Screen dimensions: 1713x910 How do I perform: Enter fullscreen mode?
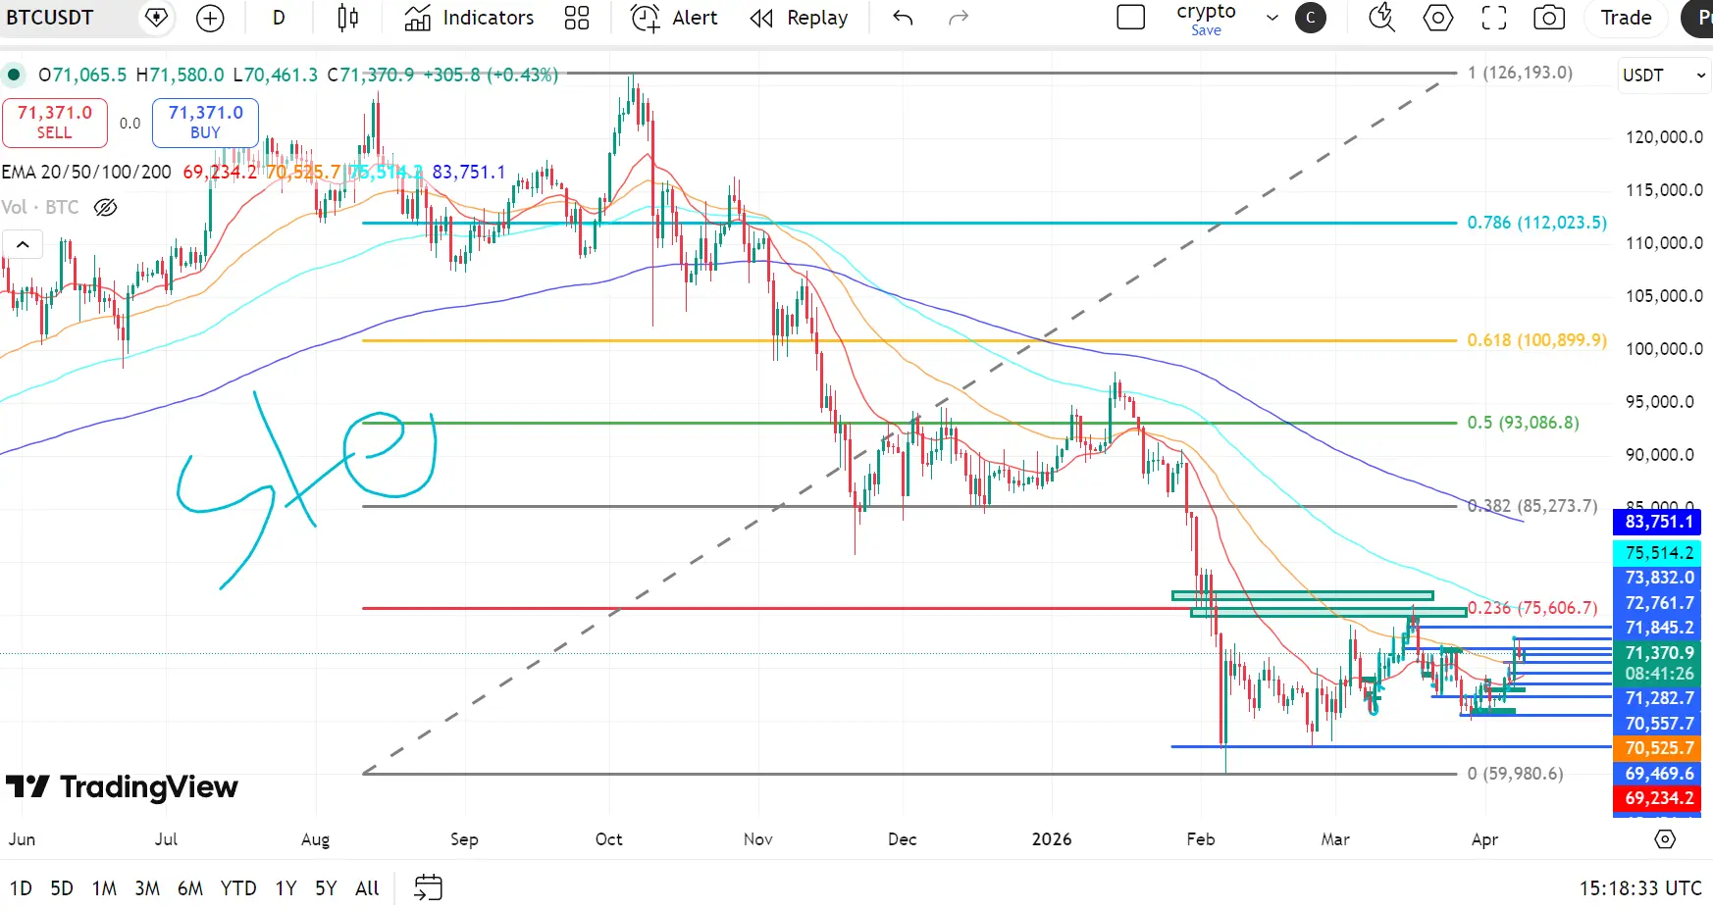tap(1494, 18)
